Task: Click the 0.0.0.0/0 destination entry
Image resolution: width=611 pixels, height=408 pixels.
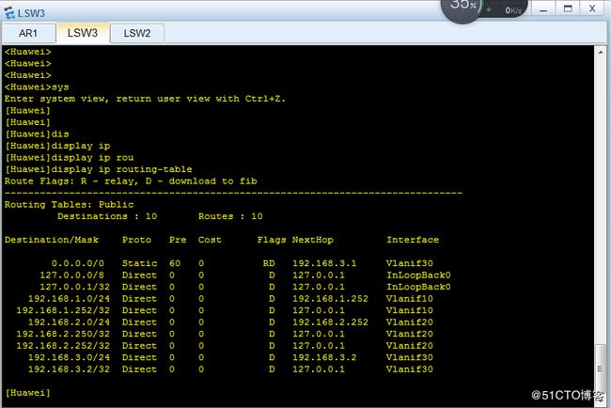Action: (77, 263)
